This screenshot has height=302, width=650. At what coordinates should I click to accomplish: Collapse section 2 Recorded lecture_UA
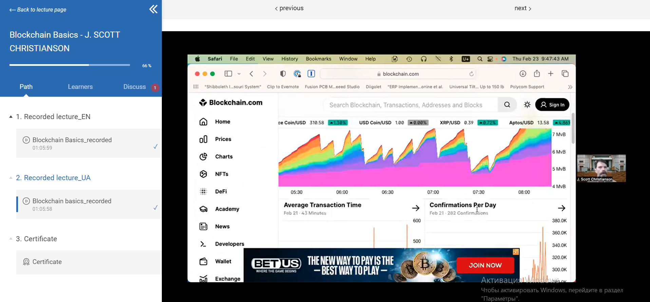[11, 178]
